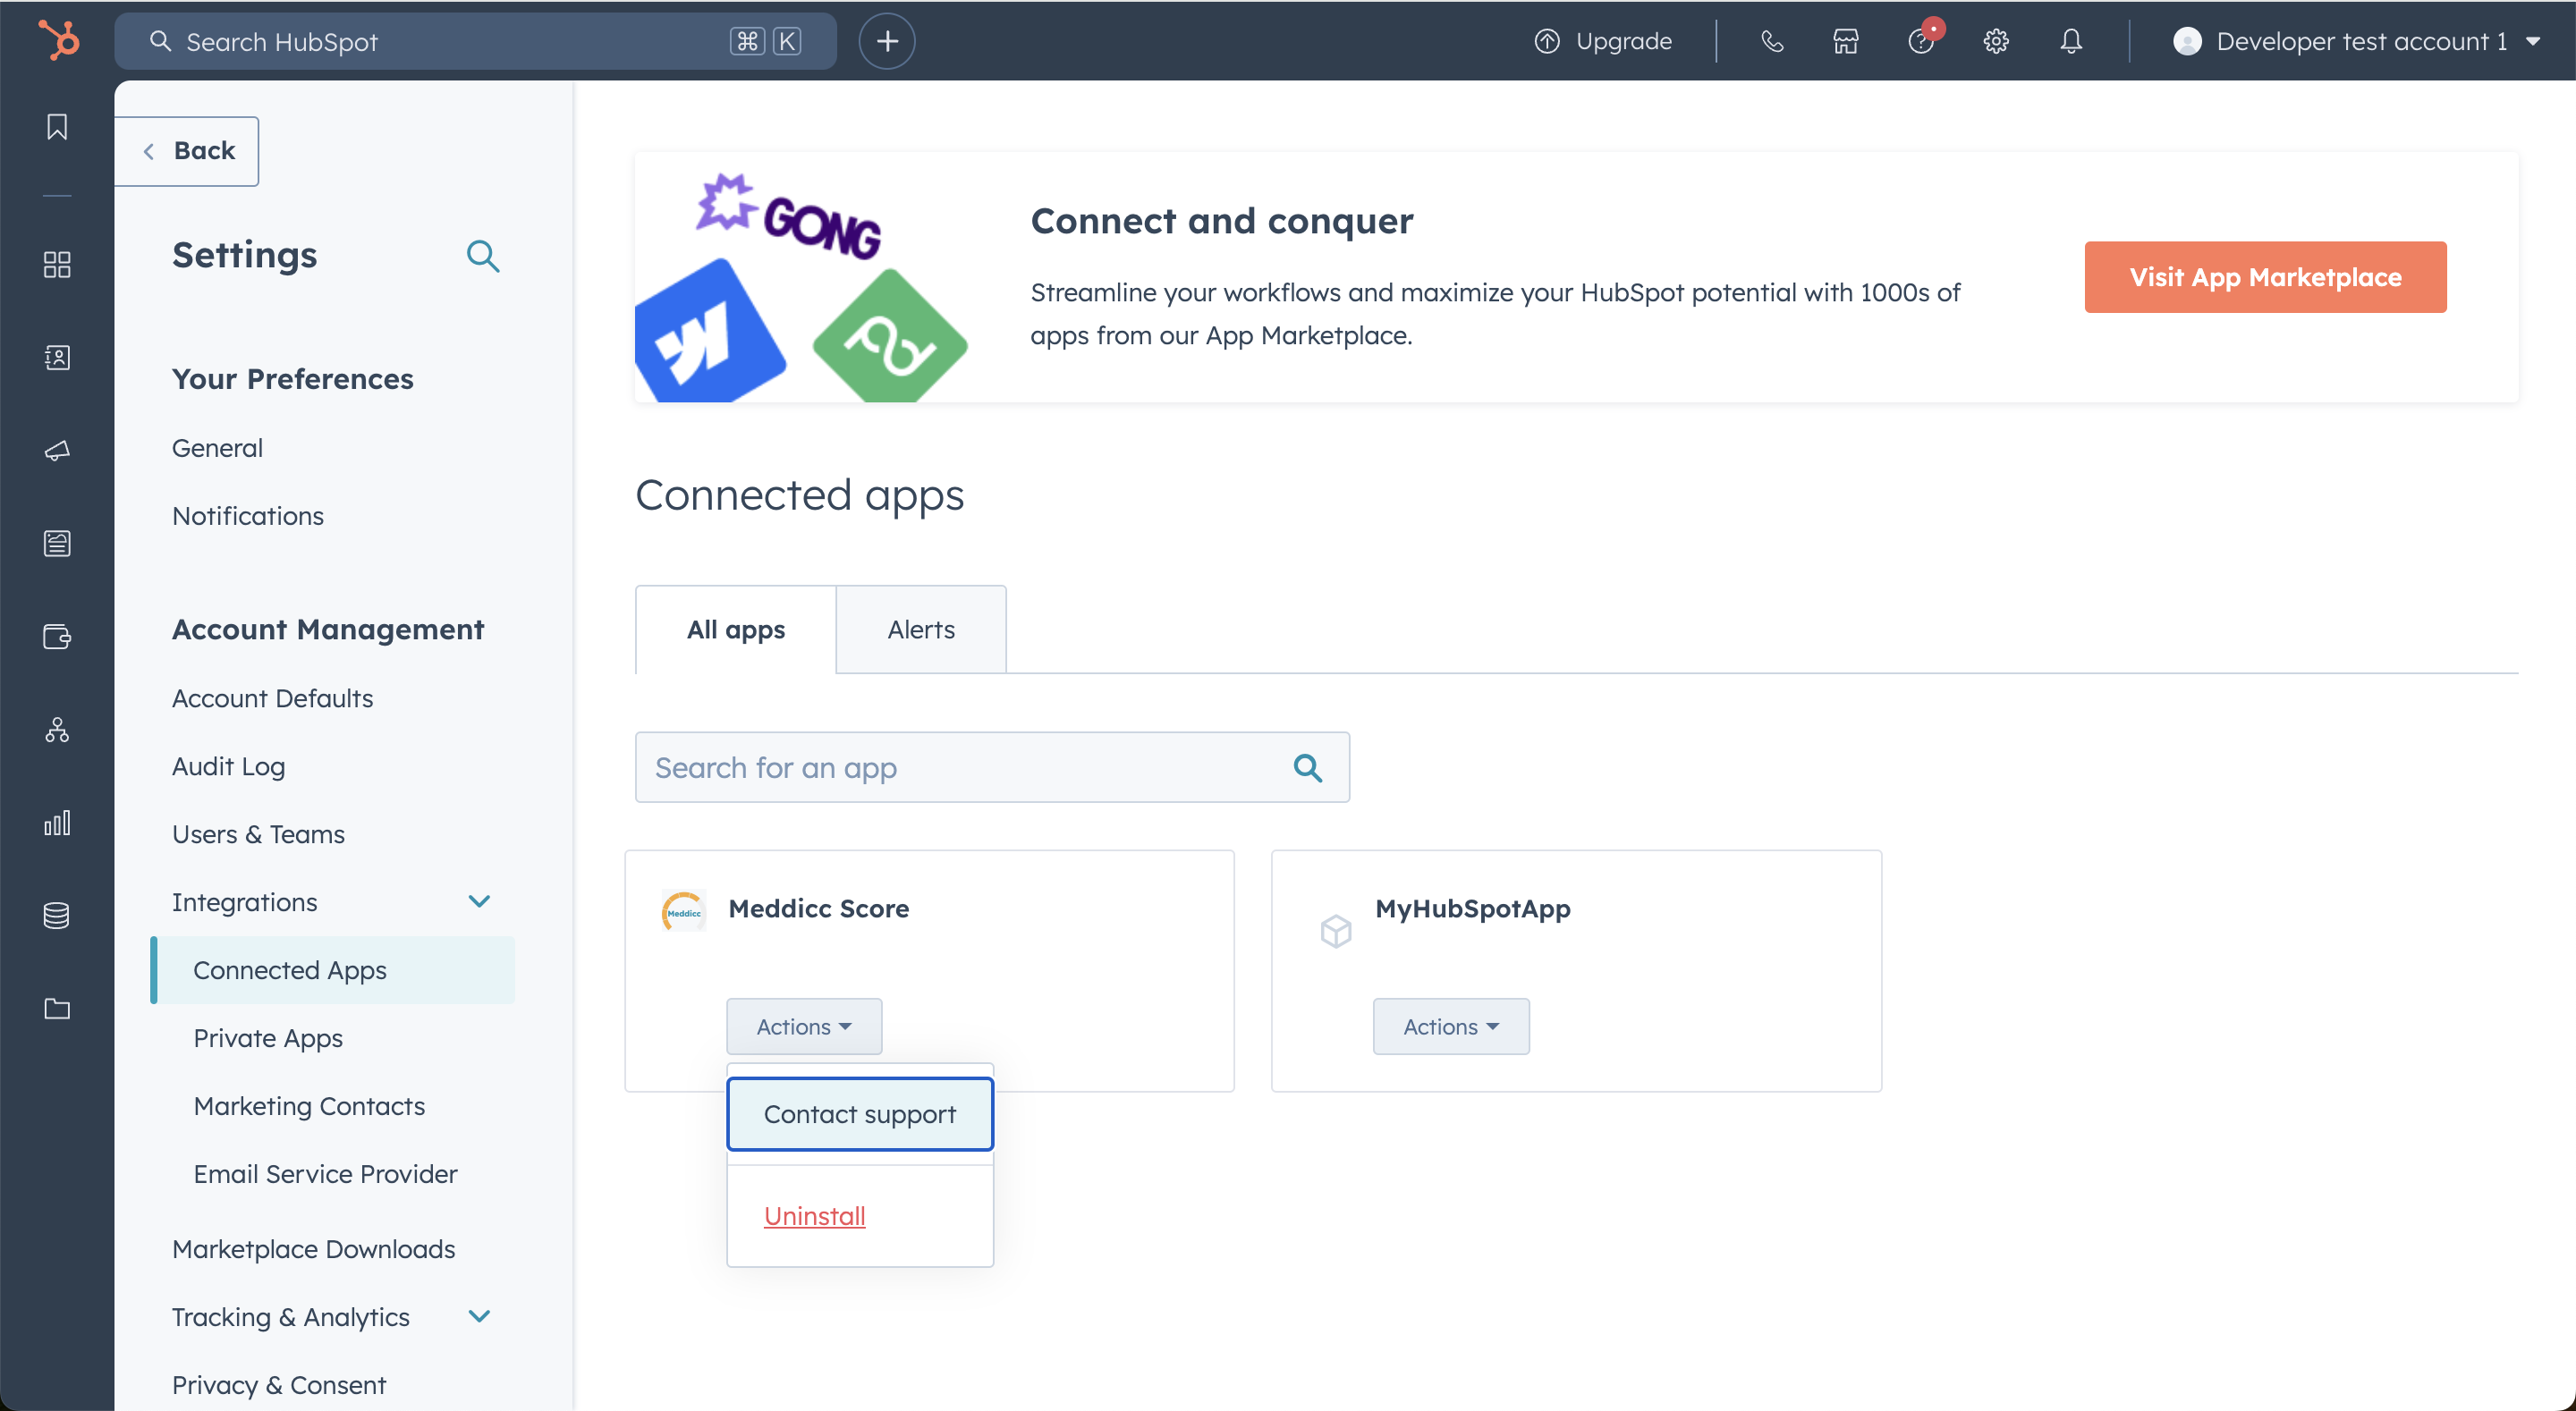This screenshot has height=1411, width=2576.
Task: Open the calling phone icon
Action: tap(1772, 41)
